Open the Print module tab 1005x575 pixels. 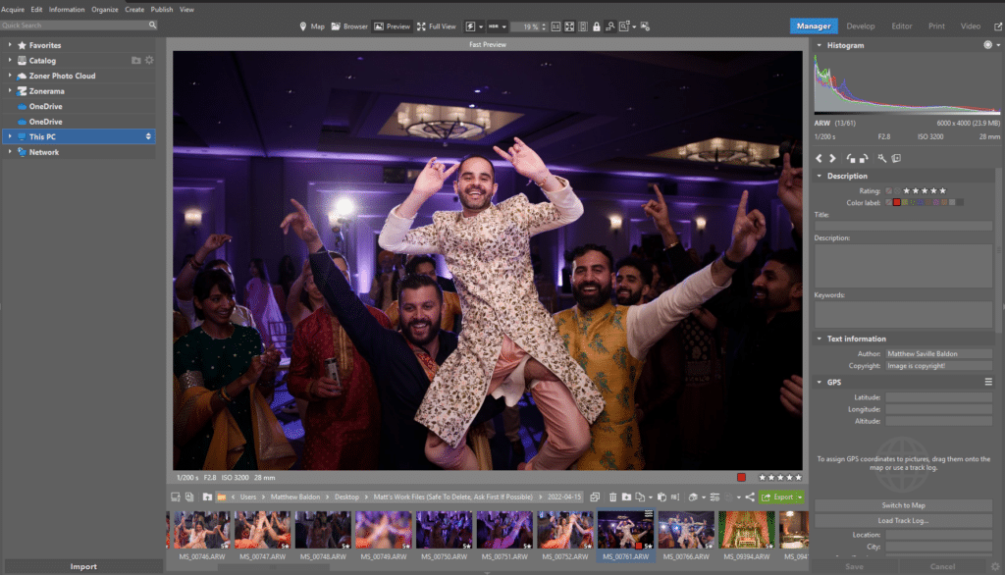click(x=936, y=26)
